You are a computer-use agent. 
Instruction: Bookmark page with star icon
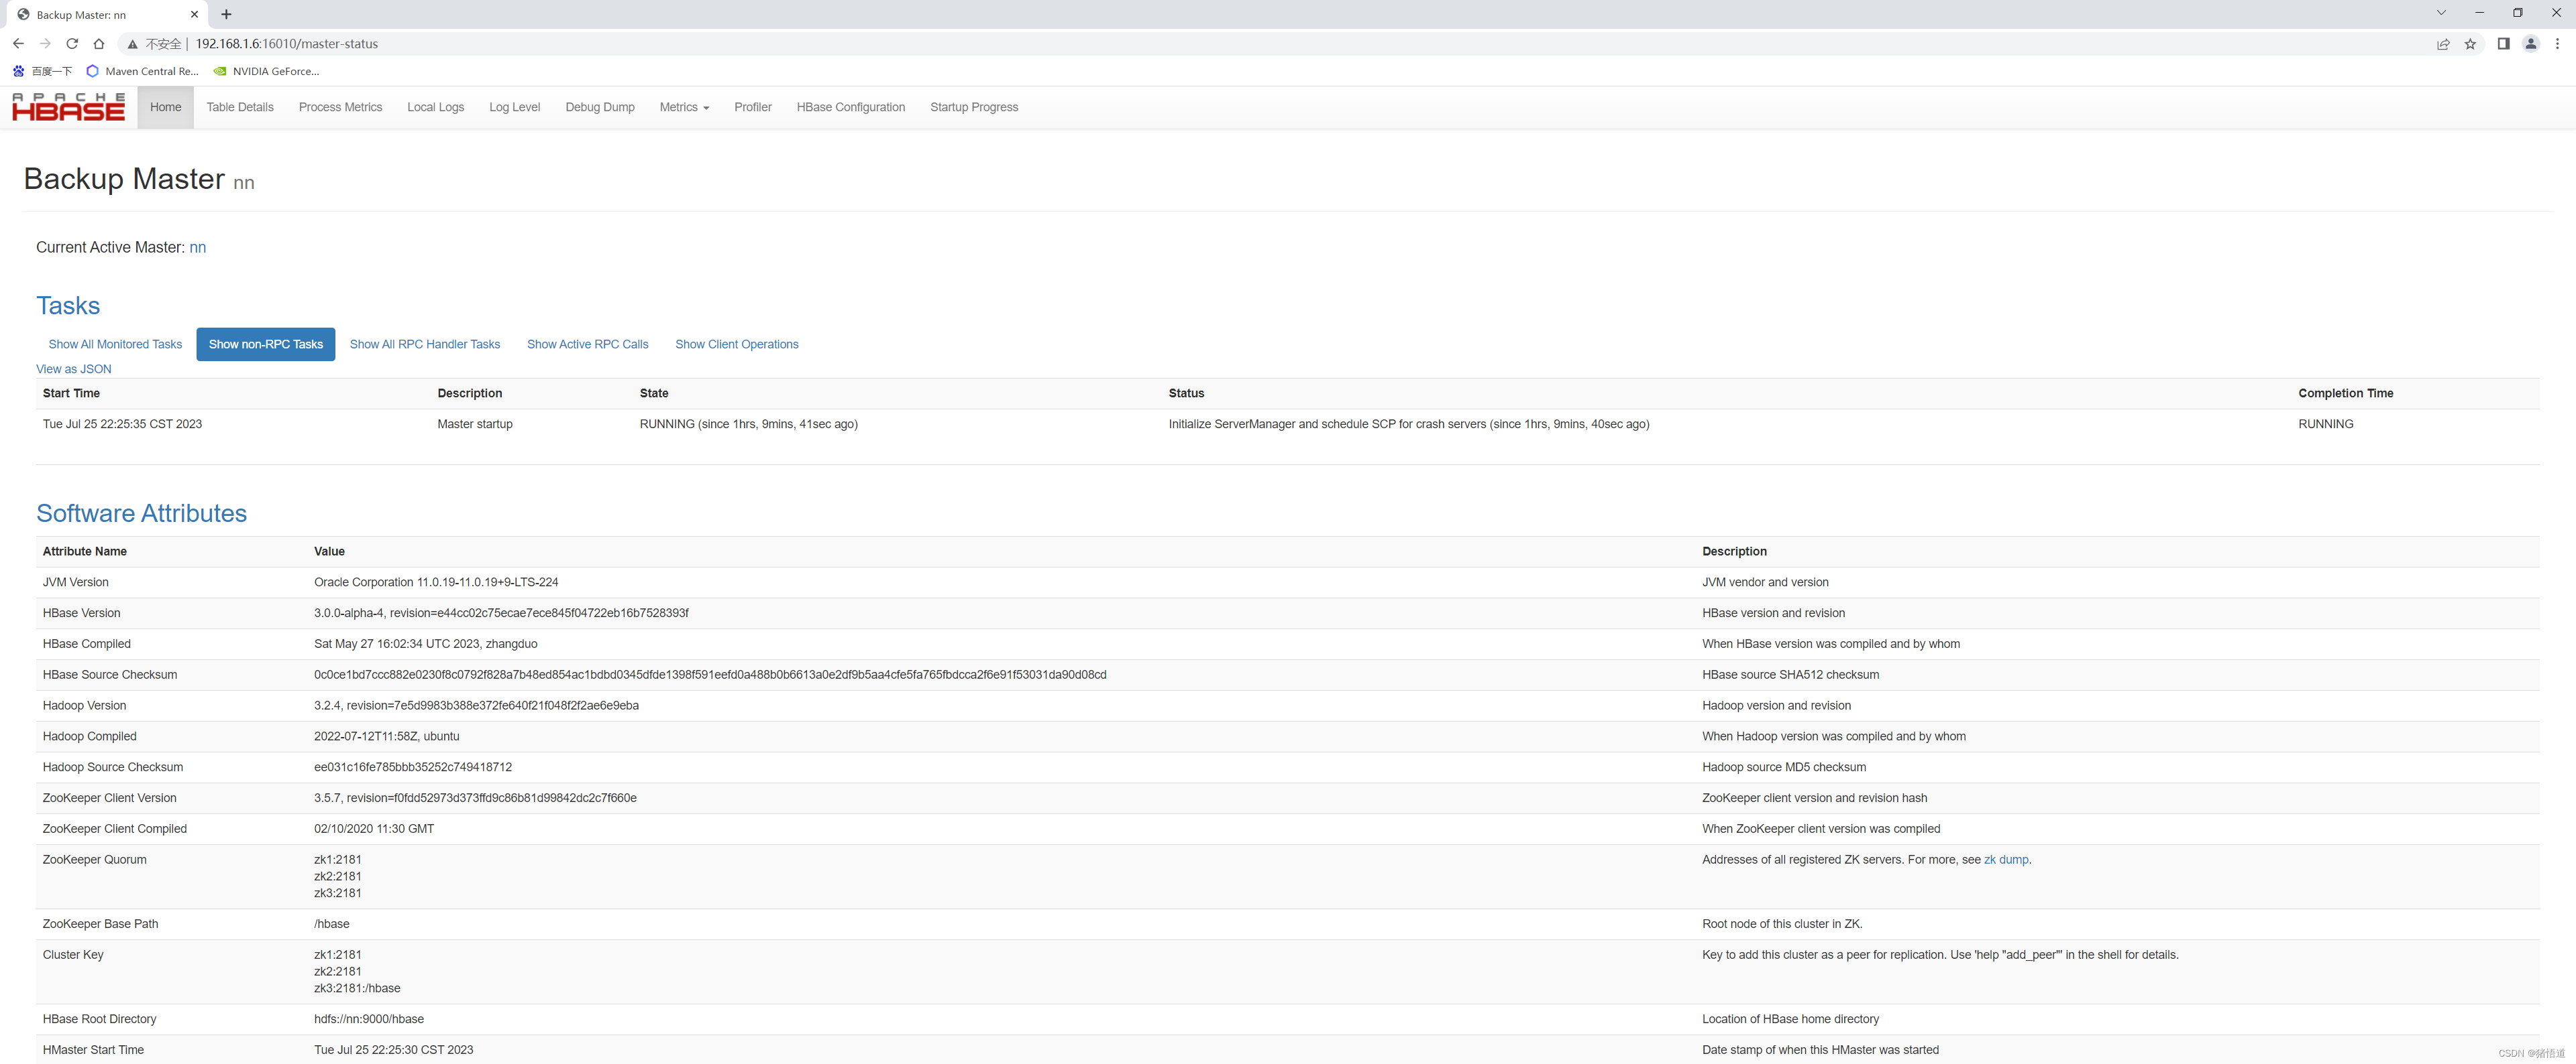point(2470,44)
